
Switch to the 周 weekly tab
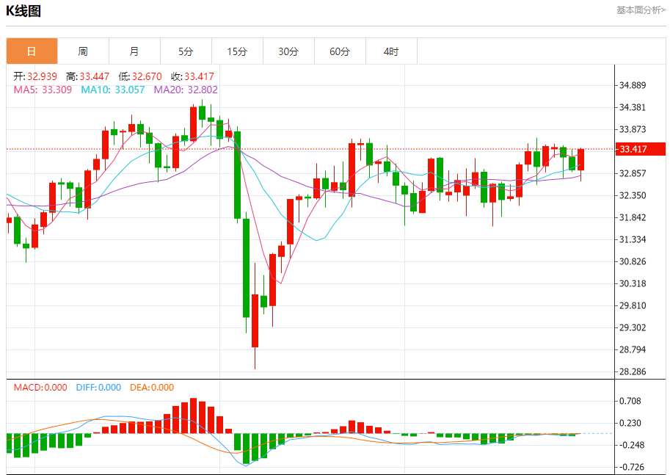coord(84,51)
